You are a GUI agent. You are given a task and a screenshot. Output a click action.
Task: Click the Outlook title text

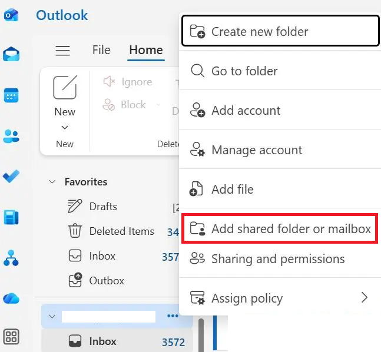click(x=62, y=15)
